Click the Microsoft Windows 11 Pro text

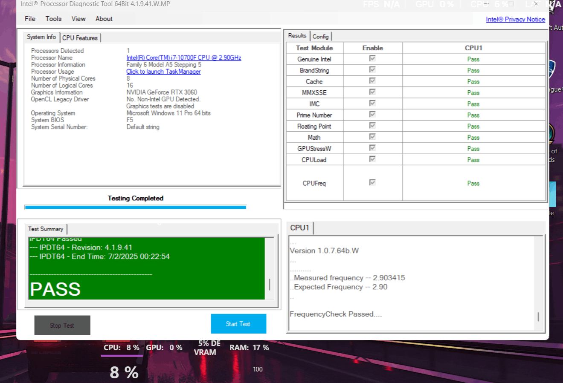click(168, 113)
